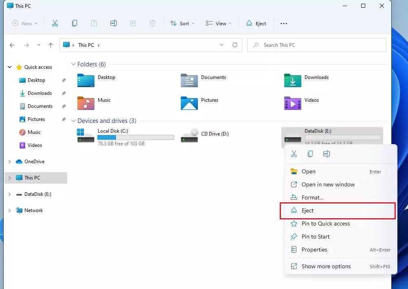
Task: Click Properties in the context menu
Action: pos(314,250)
